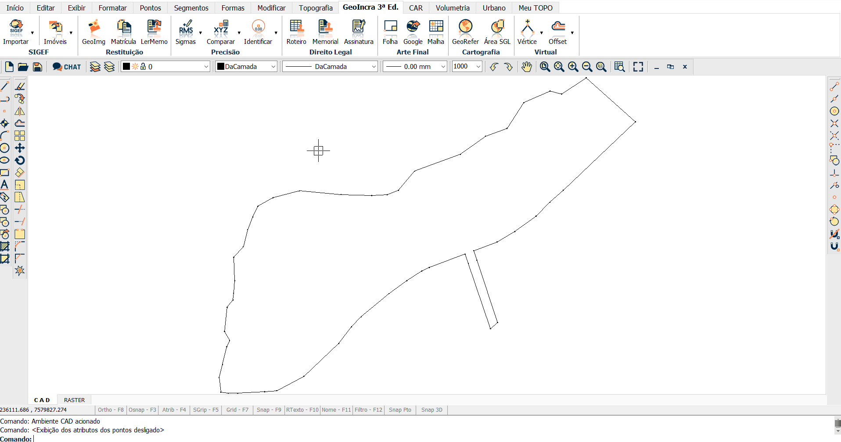
Task: Click the Assinatura icon
Action: (x=359, y=32)
